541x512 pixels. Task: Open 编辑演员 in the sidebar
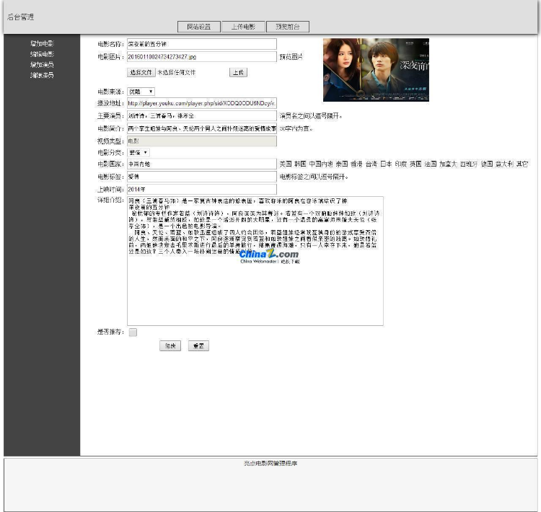tap(42, 75)
